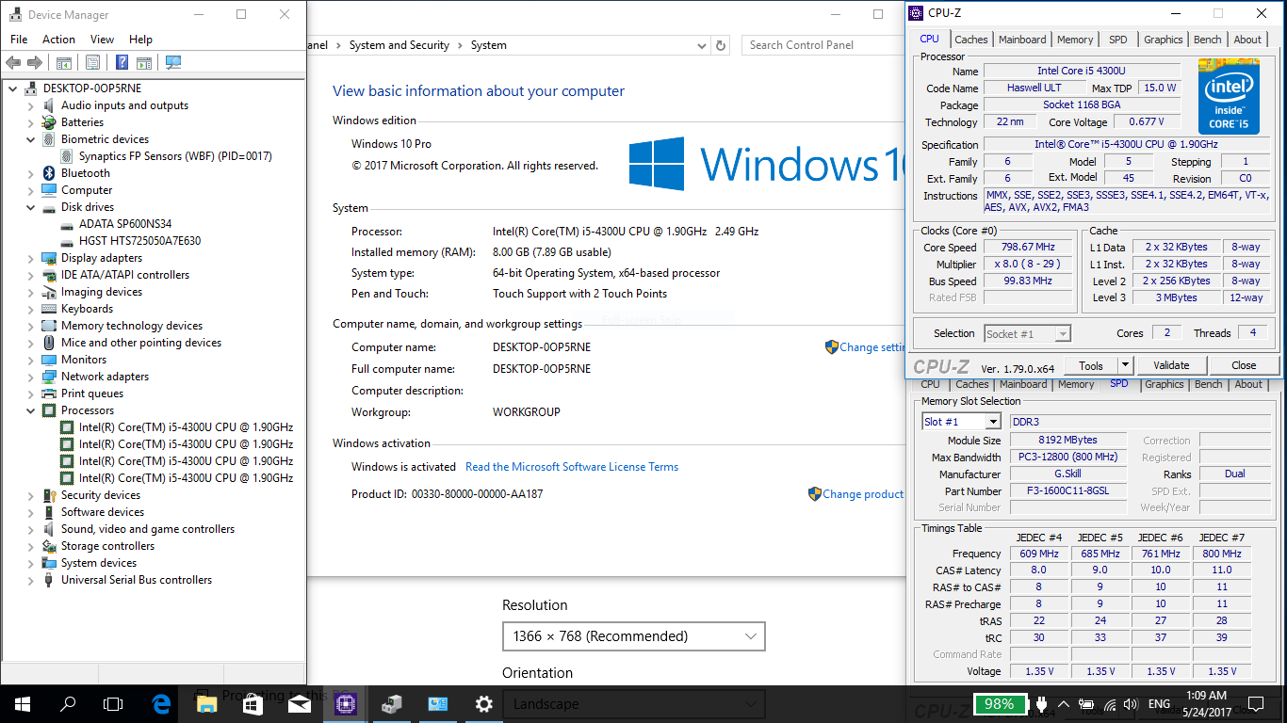
Task: Open the Action Center notification icon
Action: tap(1254, 703)
